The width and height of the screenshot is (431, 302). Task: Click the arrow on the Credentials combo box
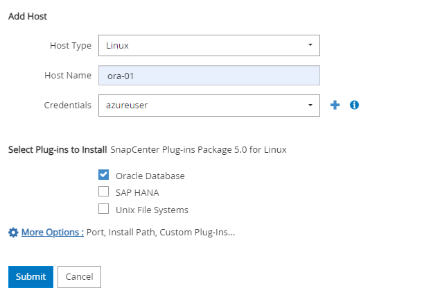coord(310,106)
